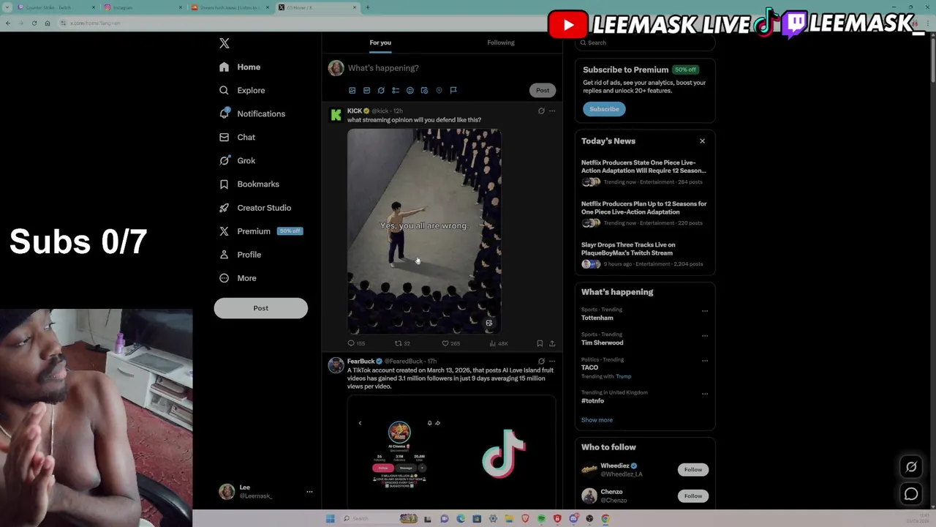
Task: Repost the KICK post
Action: tap(402, 343)
